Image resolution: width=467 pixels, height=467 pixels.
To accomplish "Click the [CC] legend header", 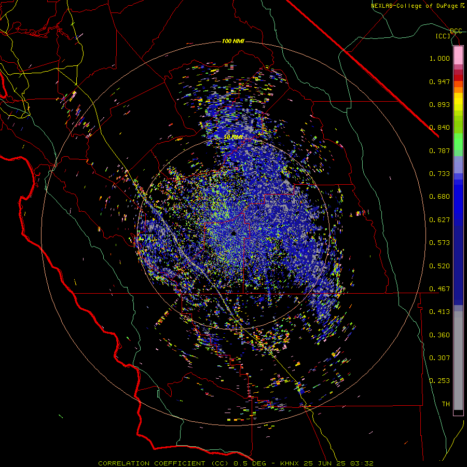I will 443,36.
